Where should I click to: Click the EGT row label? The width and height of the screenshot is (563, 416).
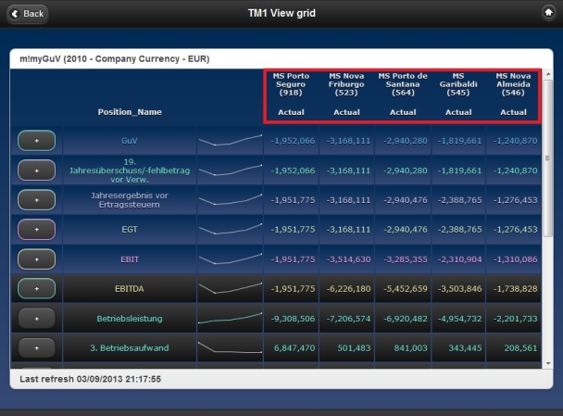[130, 229]
